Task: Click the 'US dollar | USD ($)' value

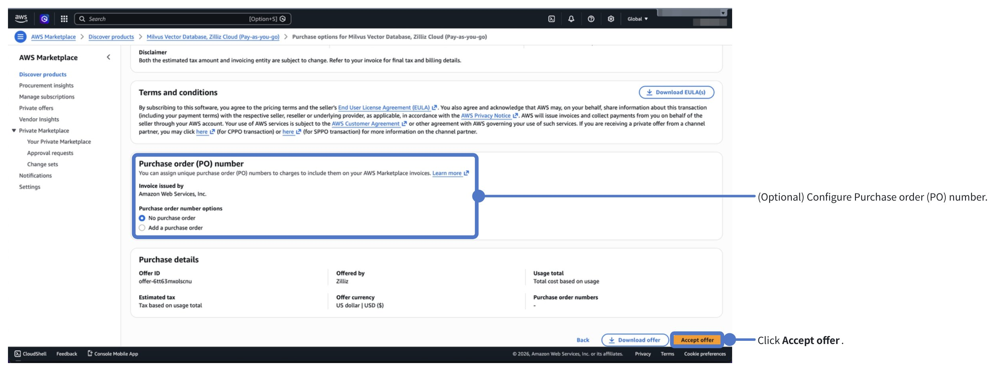Action: click(360, 305)
